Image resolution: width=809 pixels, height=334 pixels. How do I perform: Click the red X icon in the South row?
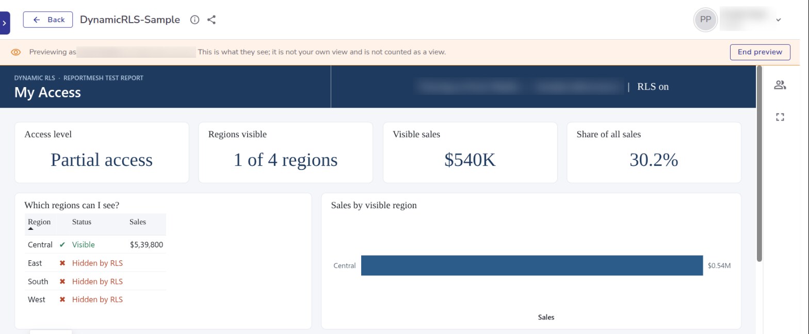(x=62, y=281)
